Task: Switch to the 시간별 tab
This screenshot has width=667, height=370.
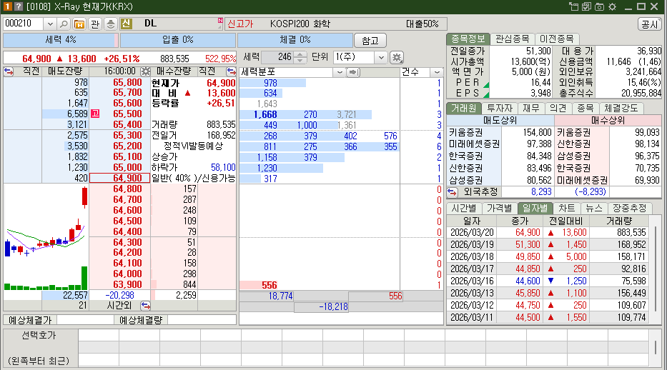Action: point(464,208)
